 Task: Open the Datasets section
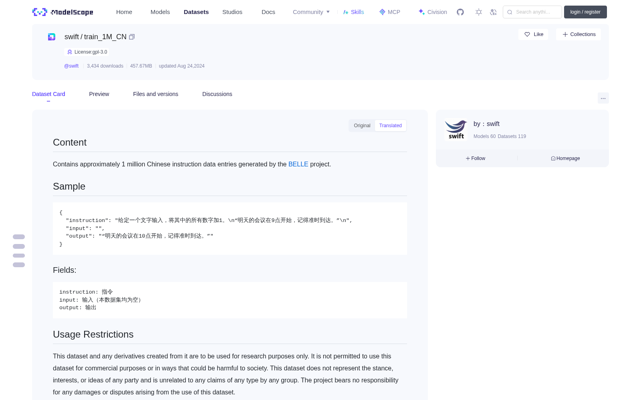pos(196,12)
